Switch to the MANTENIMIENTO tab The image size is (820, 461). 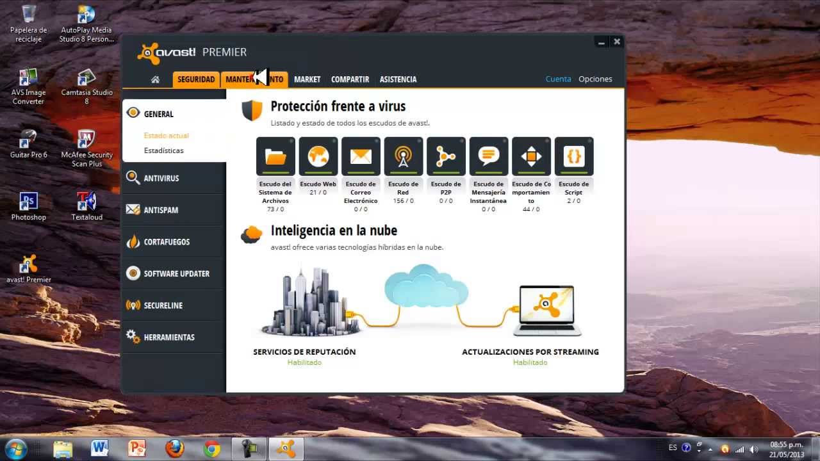254,79
